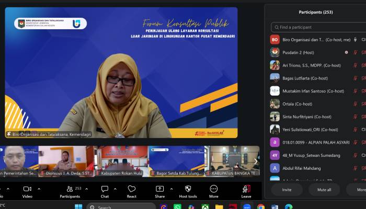
Task: Click Yeni Sulistiowati_ORI's avatar
Action: click(x=274, y=130)
